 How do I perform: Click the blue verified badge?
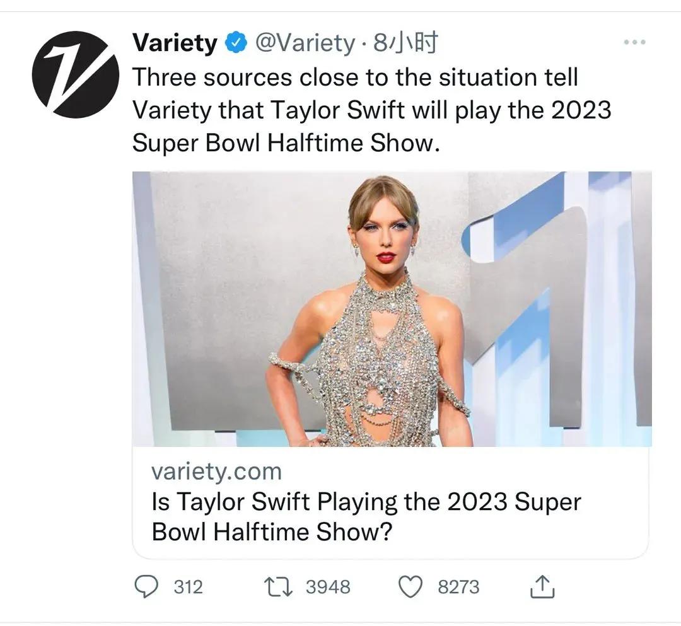tap(235, 43)
